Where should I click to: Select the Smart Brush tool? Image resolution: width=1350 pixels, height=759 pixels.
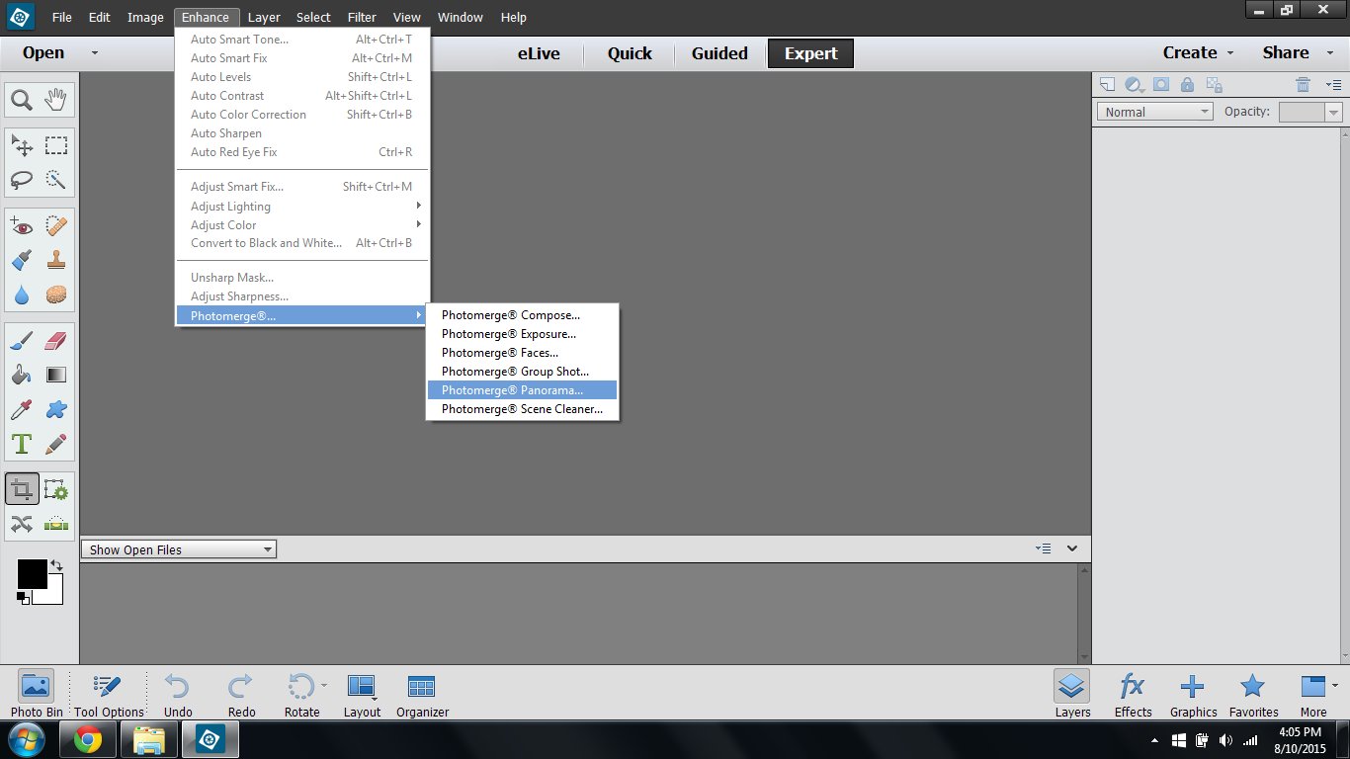[x=22, y=260]
